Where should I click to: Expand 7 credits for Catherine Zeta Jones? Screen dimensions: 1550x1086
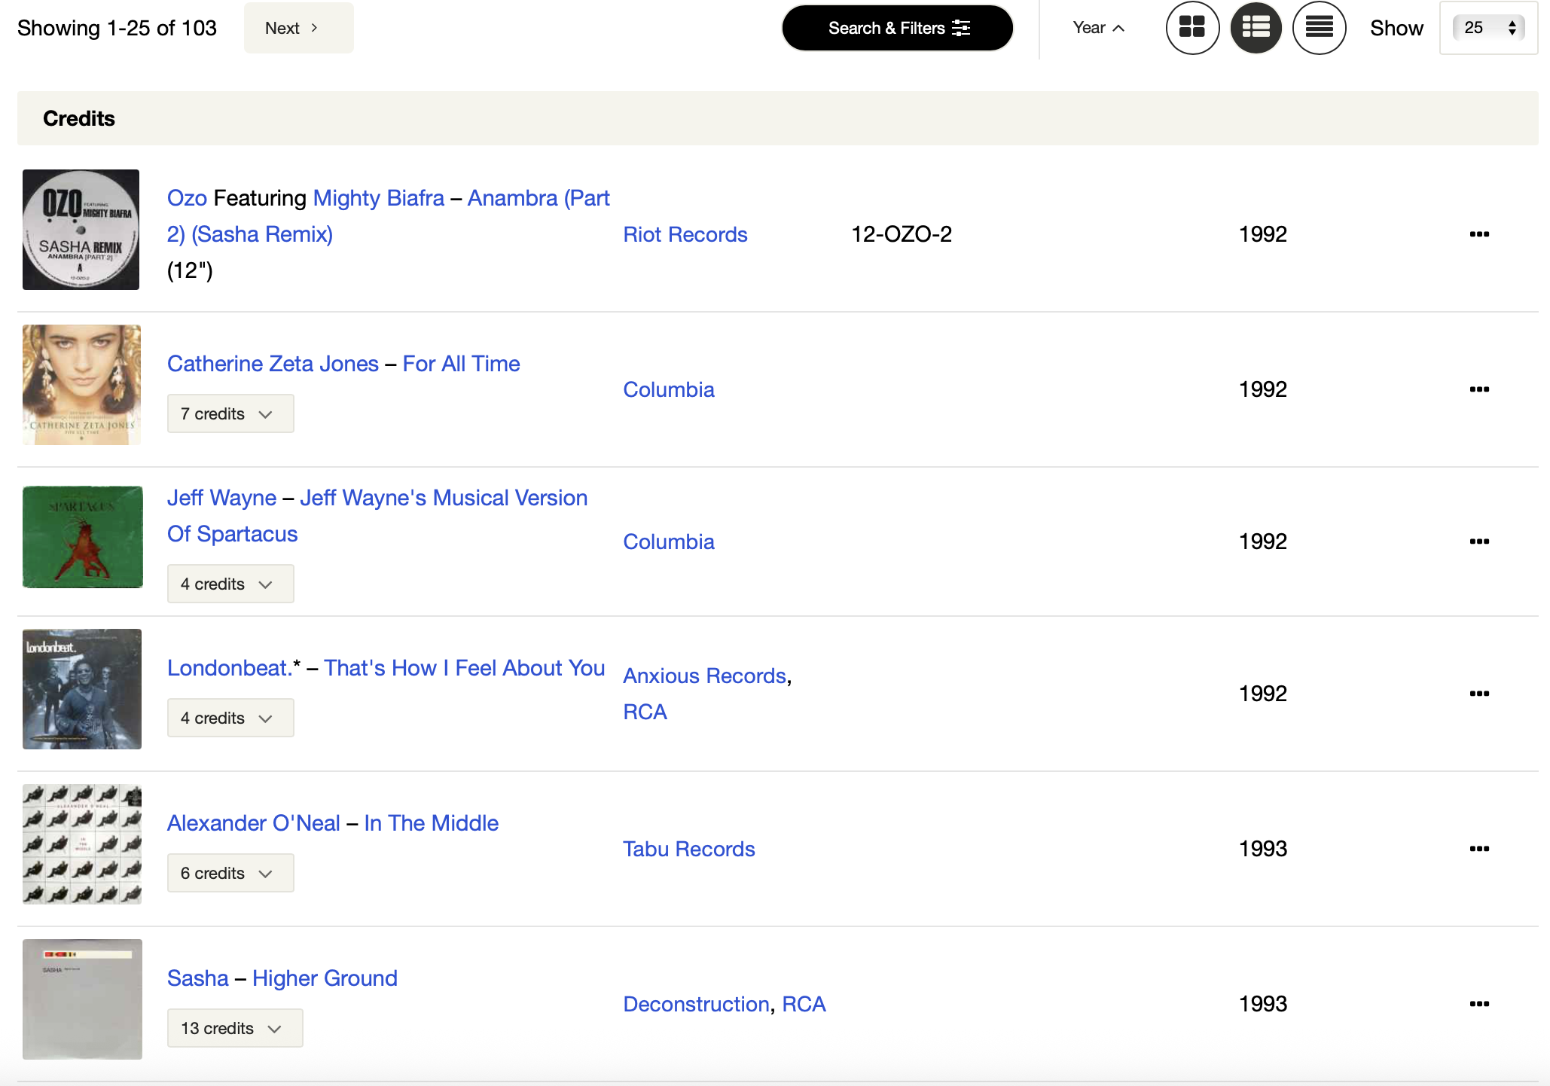[x=230, y=414]
